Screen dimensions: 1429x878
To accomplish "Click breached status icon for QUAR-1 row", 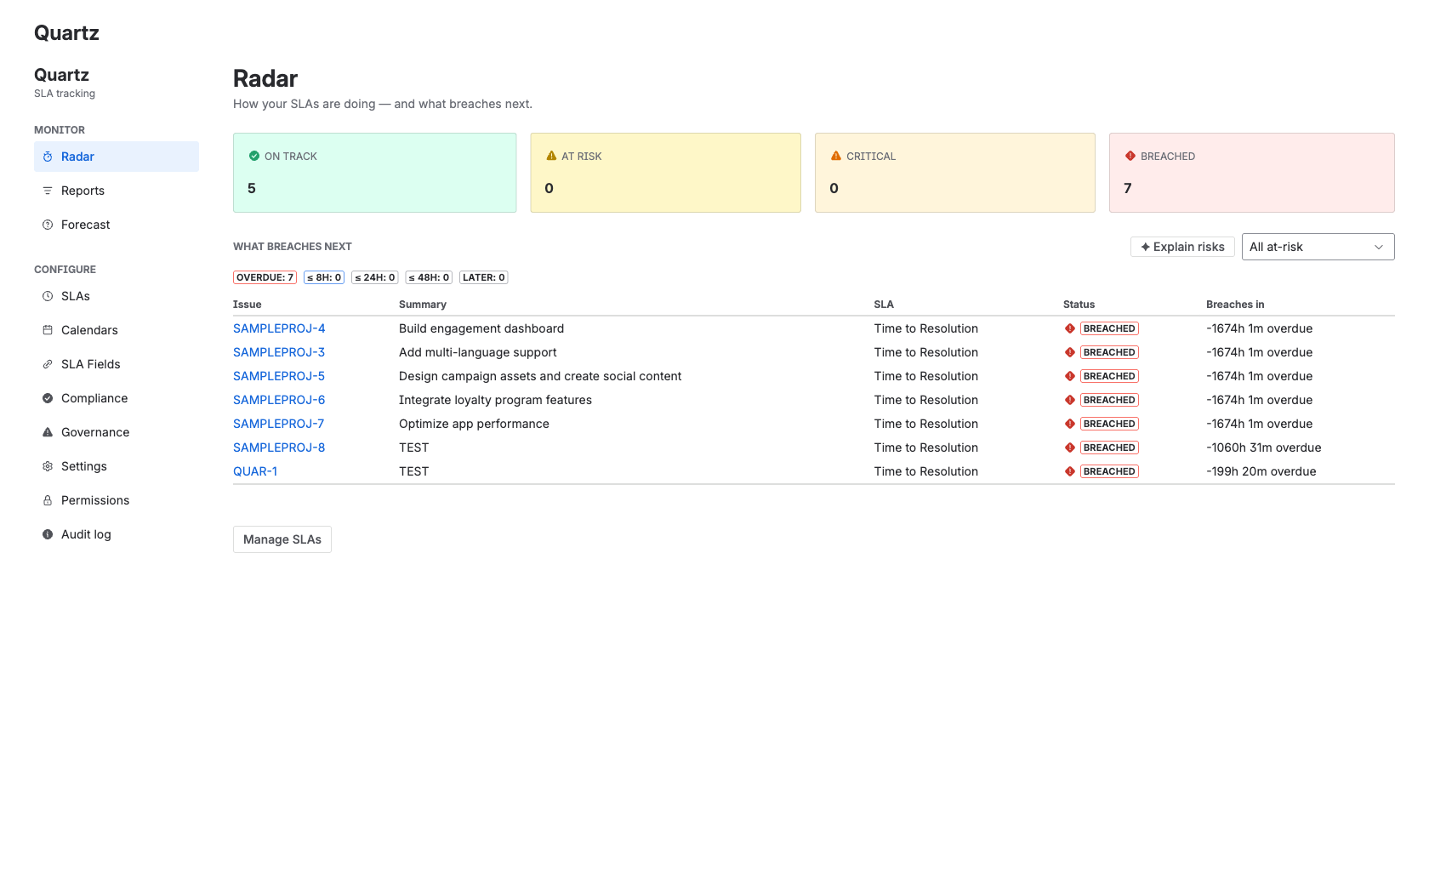I will pyautogui.click(x=1070, y=471).
